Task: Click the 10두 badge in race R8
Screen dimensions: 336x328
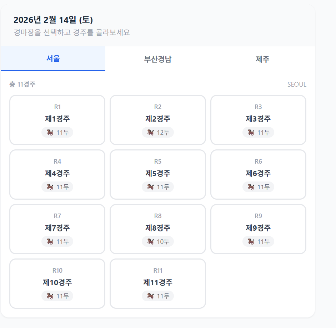Action: [x=158, y=242]
